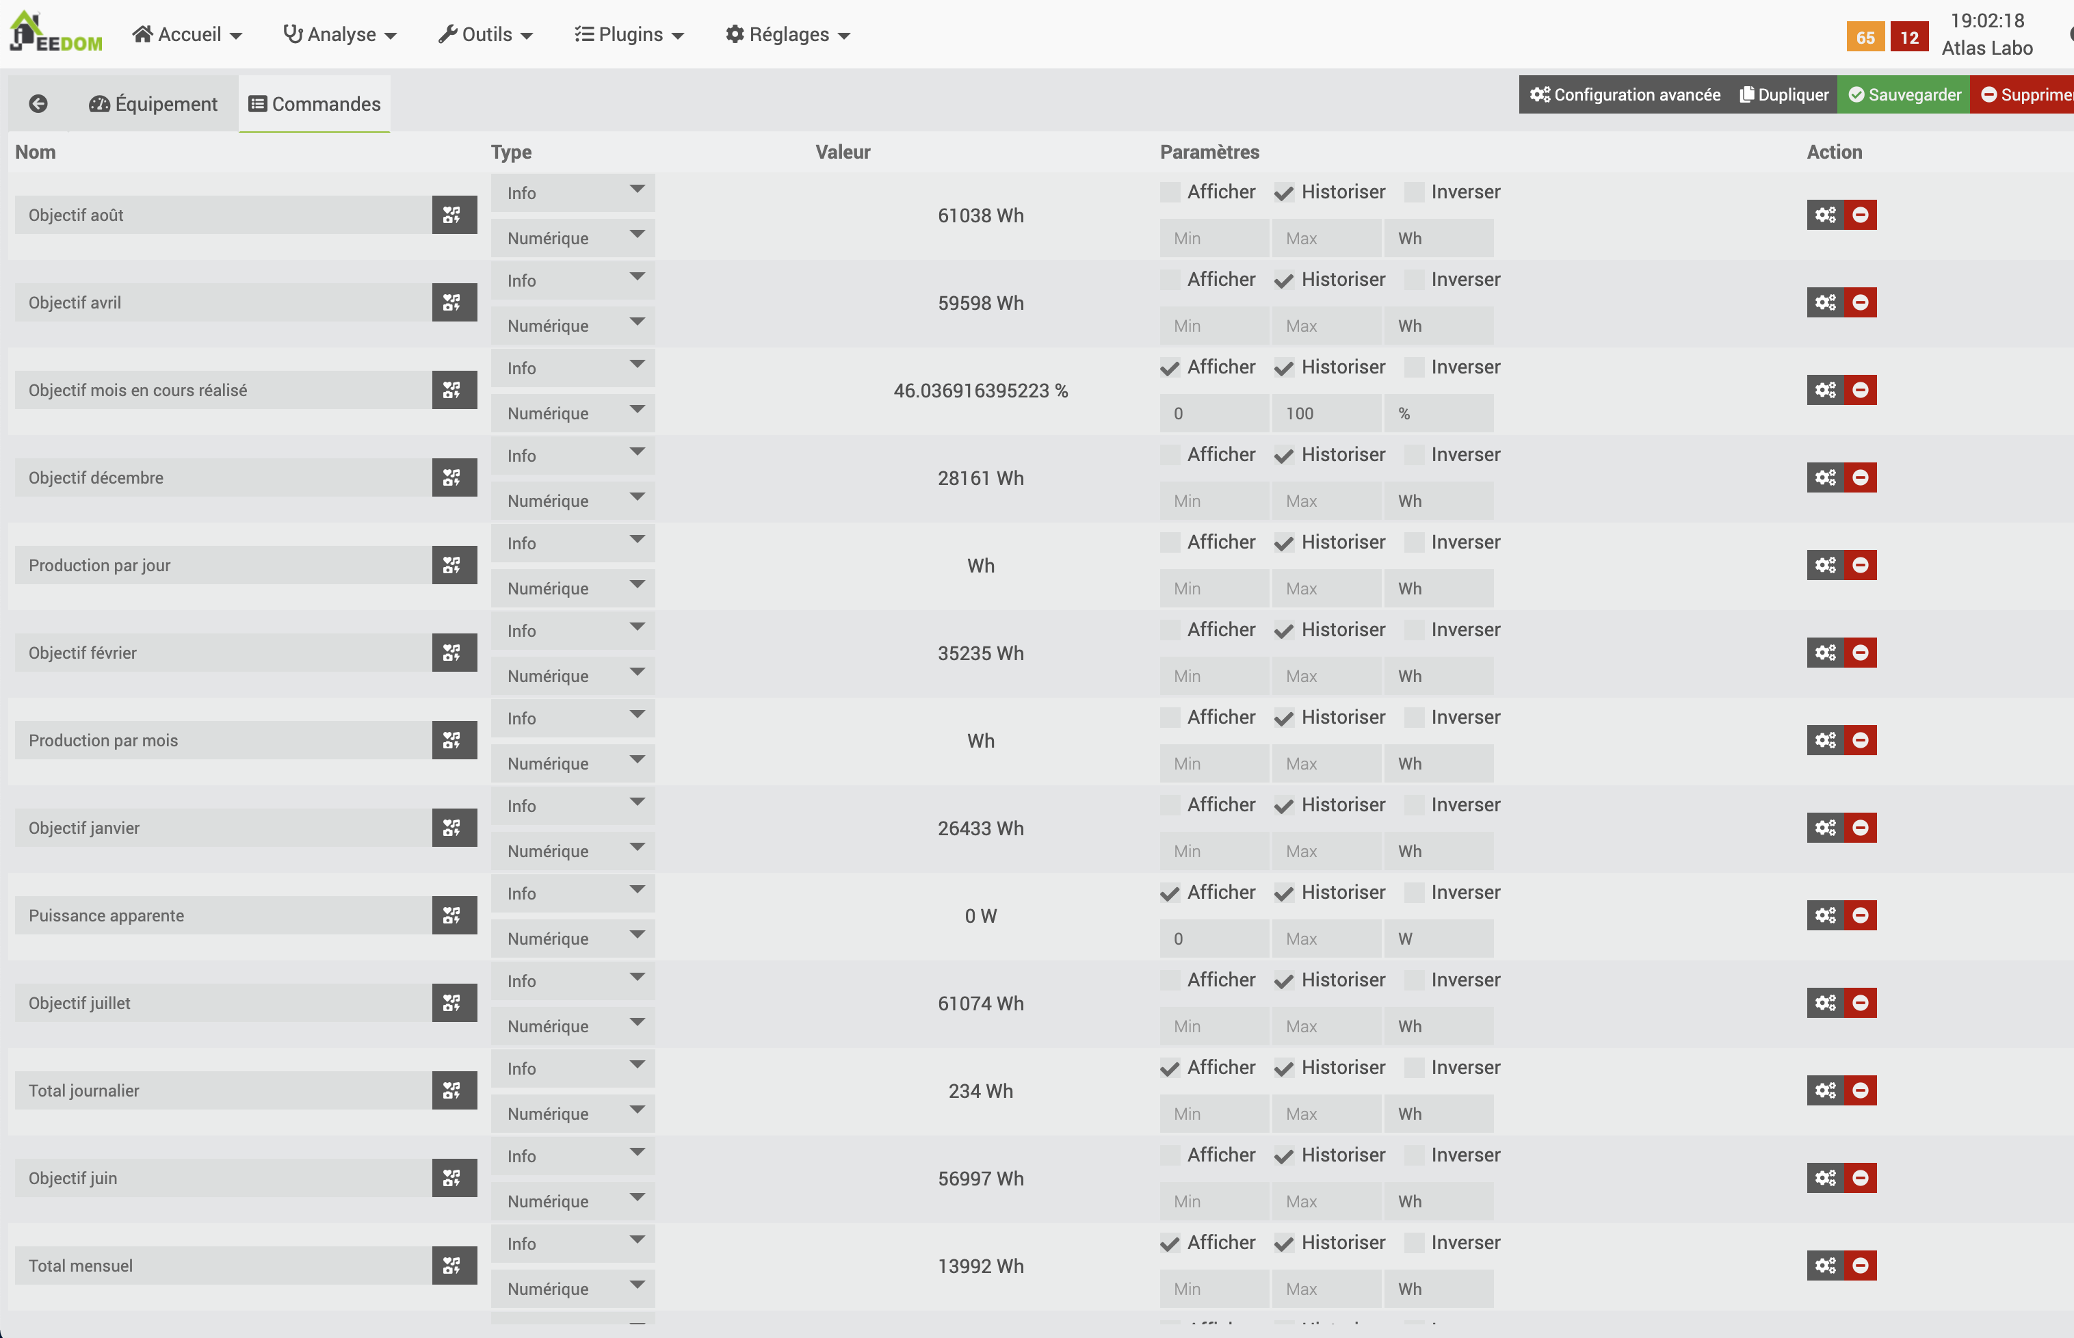The width and height of the screenshot is (2074, 1338).
Task: Delete the Objectif janvier command
Action: point(1861,828)
